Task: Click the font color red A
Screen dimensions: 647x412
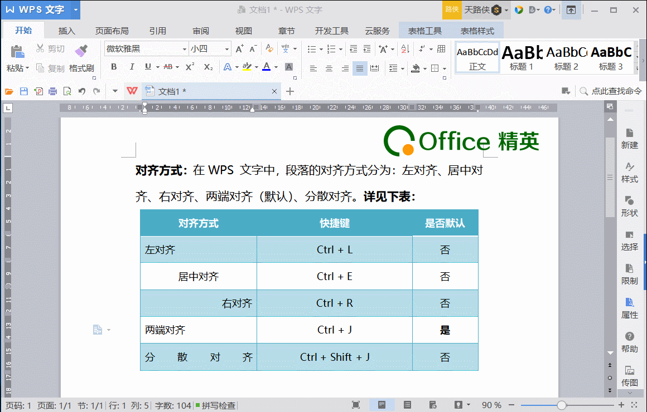Action: (x=267, y=67)
